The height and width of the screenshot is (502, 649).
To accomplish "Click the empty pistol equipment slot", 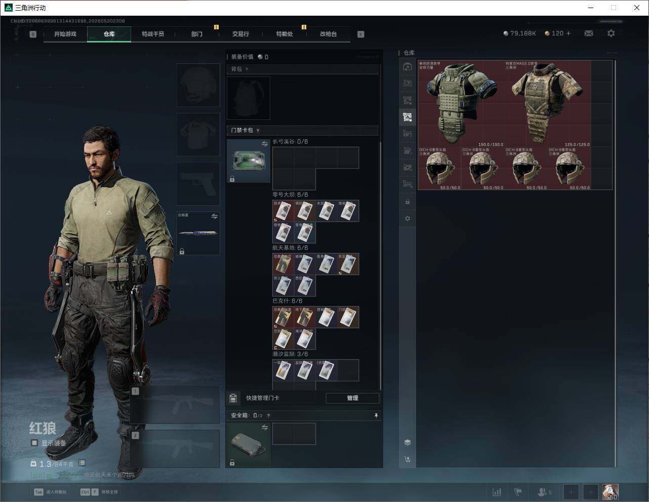I will coord(198,184).
